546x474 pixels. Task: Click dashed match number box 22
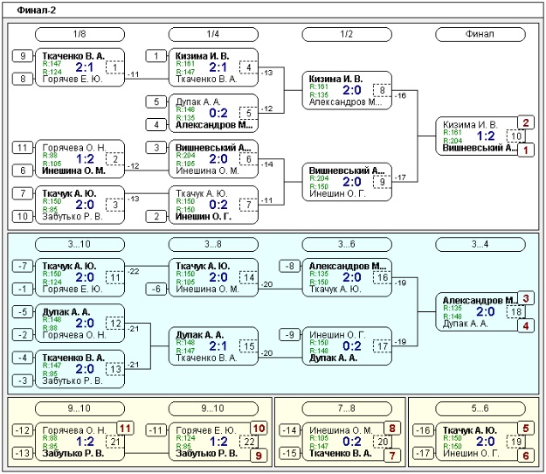(x=248, y=442)
